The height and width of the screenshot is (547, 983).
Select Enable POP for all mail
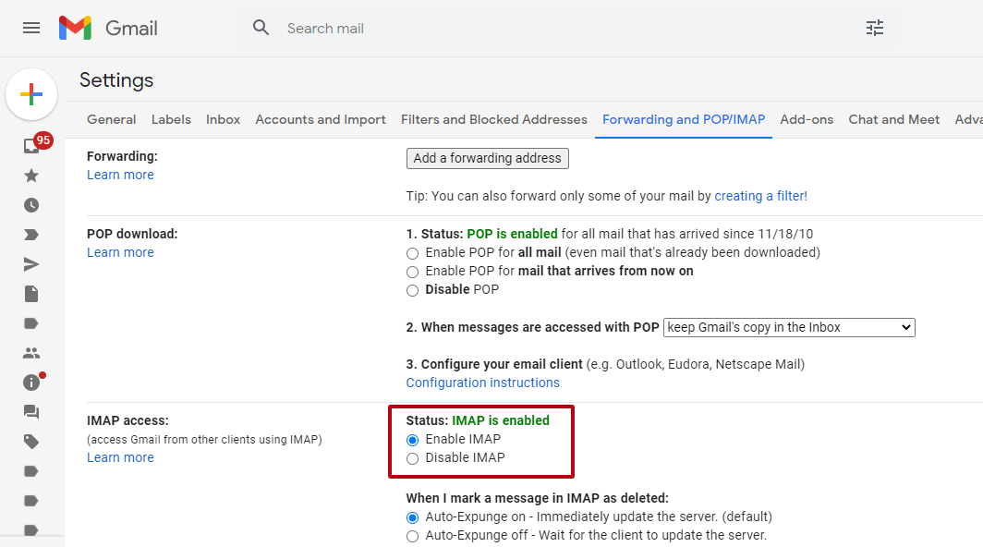click(x=412, y=253)
